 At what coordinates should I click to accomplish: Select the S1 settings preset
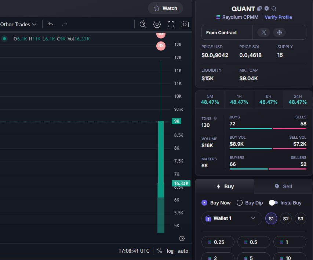pos(271,218)
